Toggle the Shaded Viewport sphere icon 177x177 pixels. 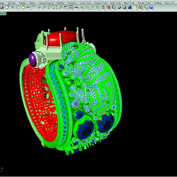click(x=119, y=8)
